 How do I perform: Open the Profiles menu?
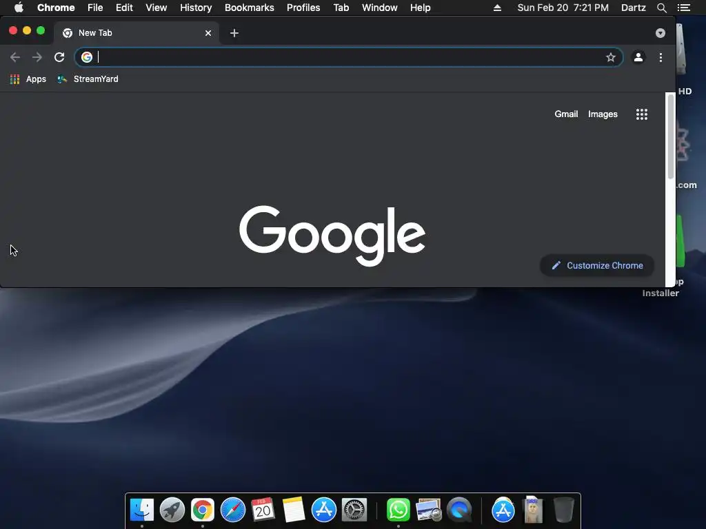[303, 8]
